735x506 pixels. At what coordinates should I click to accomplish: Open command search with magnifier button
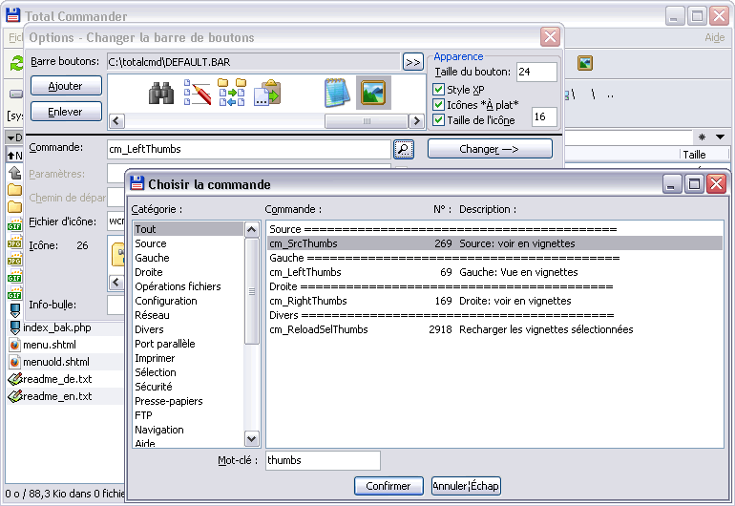[404, 149]
